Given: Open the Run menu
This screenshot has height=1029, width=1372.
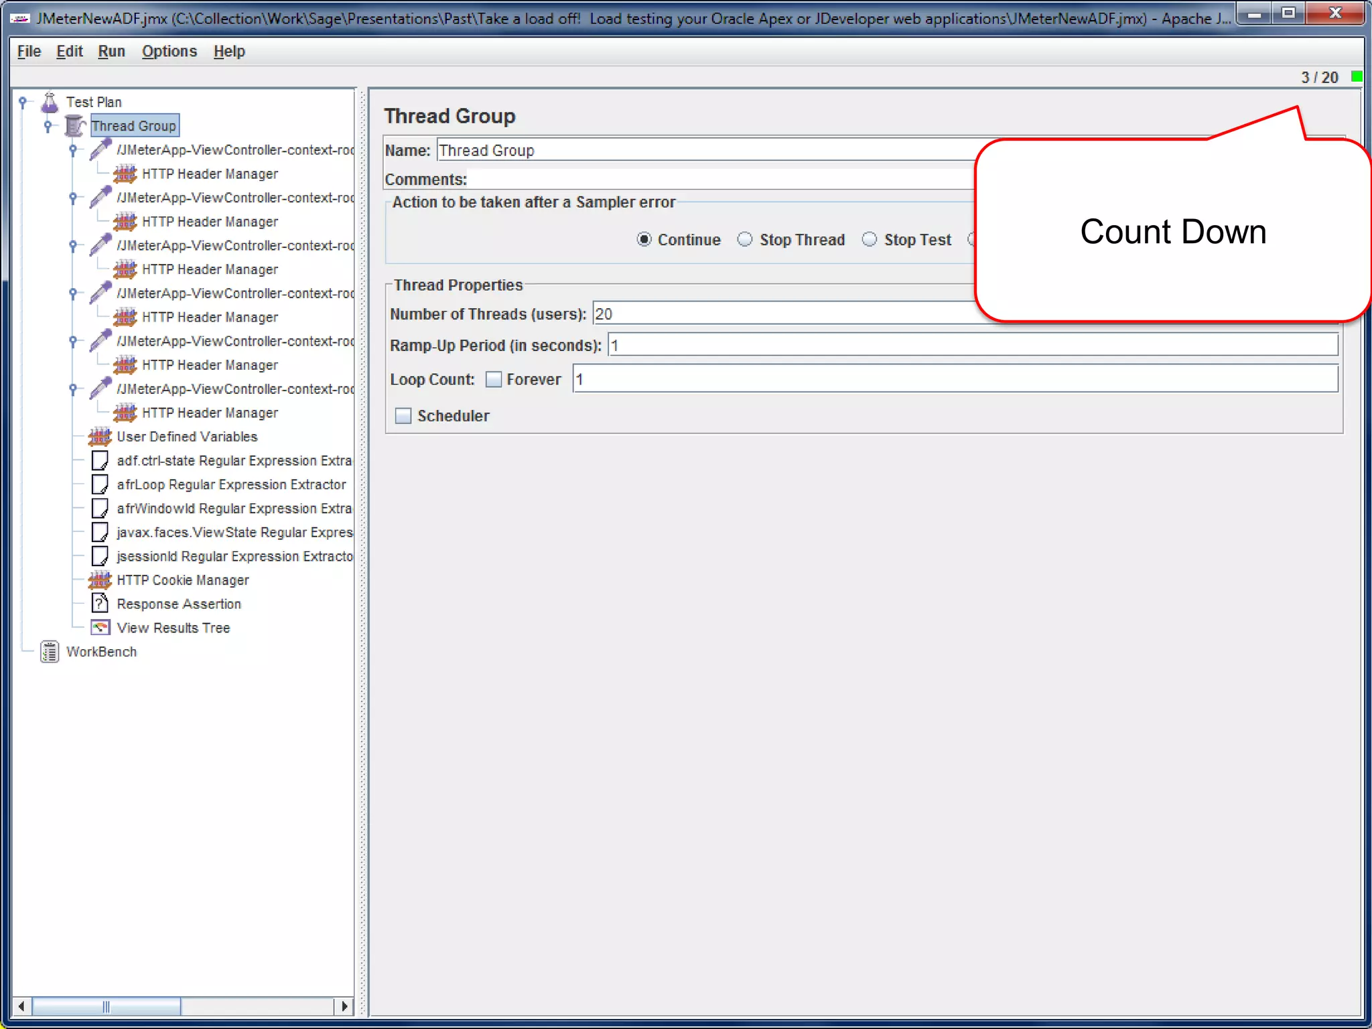Looking at the screenshot, I should point(111,52).
